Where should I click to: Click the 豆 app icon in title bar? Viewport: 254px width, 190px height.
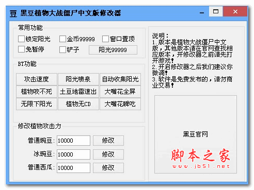click(13, 13)
